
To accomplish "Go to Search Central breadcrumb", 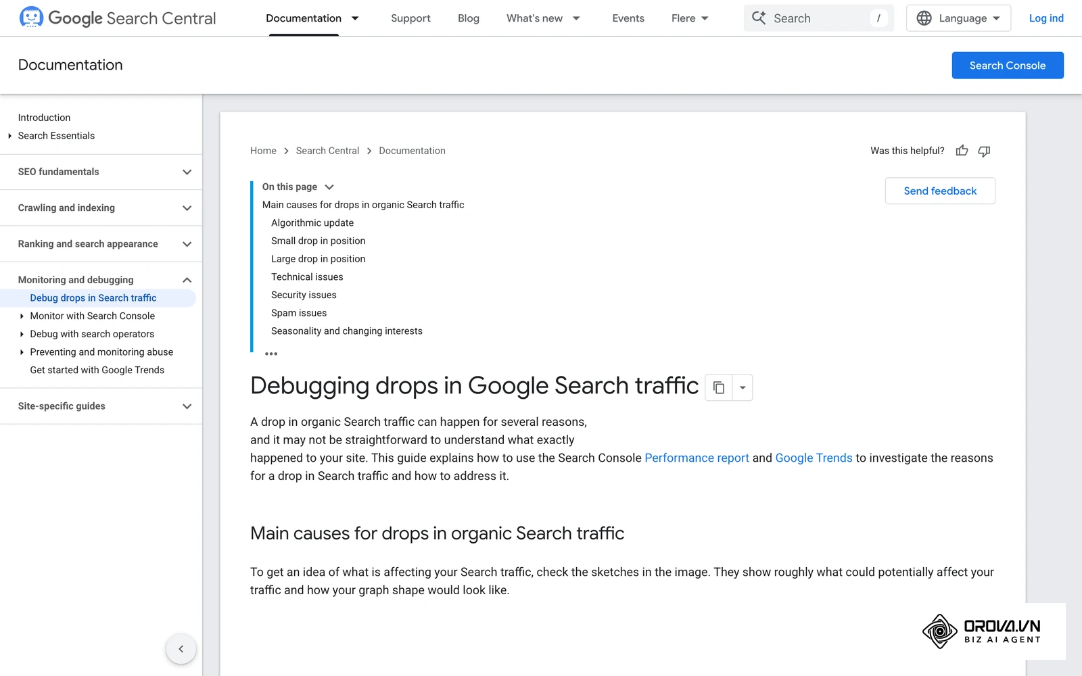I will click(x=327, y=151).
